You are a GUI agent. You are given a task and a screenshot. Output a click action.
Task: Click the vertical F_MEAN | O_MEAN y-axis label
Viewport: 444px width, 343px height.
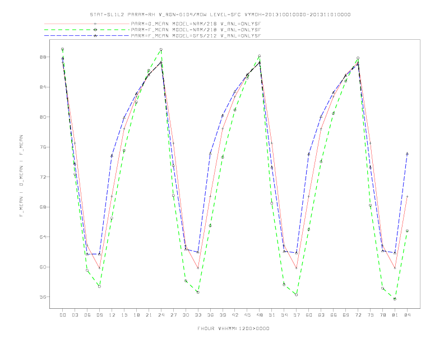coord(21,176)
